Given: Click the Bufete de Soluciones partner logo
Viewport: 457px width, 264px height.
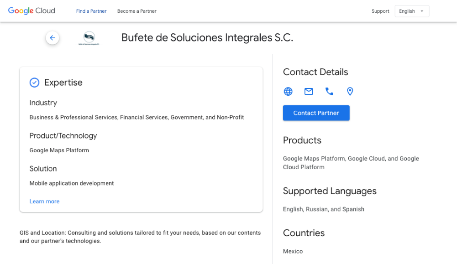Looking at the screenshot, I should [x=89, y=38].
